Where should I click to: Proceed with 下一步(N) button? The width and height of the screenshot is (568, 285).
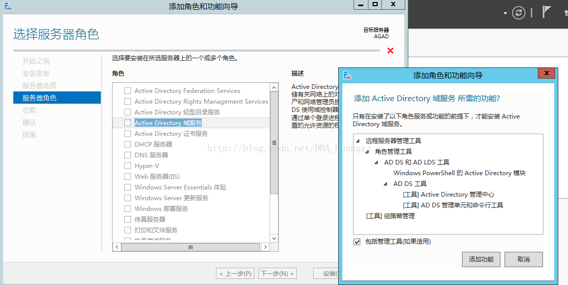(277, 273)
